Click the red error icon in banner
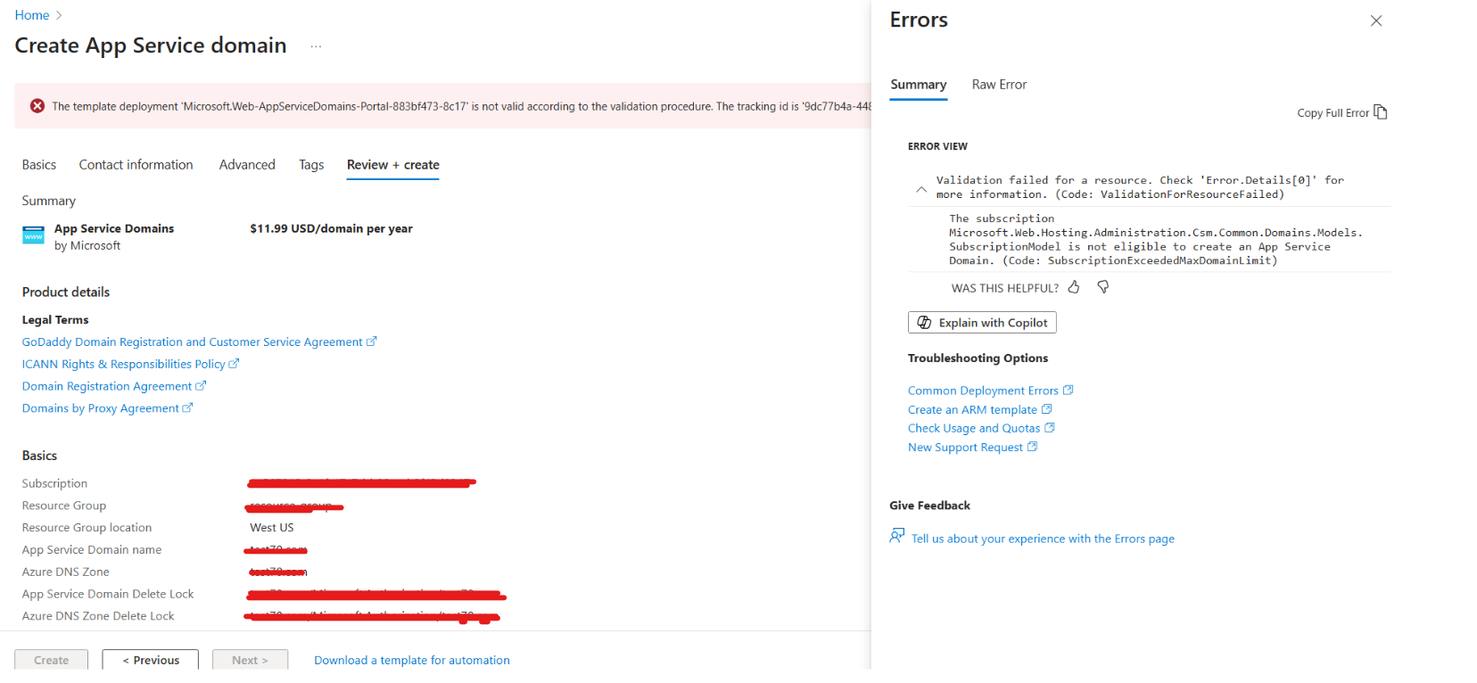The height and width of the screenshot is (683, 1477). (x=37, y=106)
